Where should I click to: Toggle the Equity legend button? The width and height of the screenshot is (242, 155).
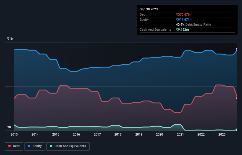35,146
